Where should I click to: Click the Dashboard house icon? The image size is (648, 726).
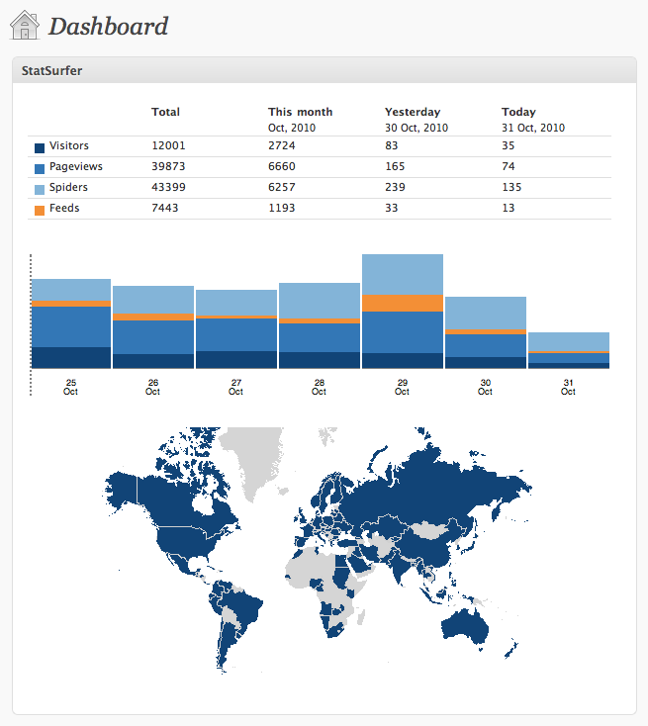point(25,25)
